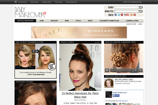This screenshot has width=158, height=105.
Task: Open the Twitter icon next to Find Us
Action: pyautogui.click(x=119, y=15)
